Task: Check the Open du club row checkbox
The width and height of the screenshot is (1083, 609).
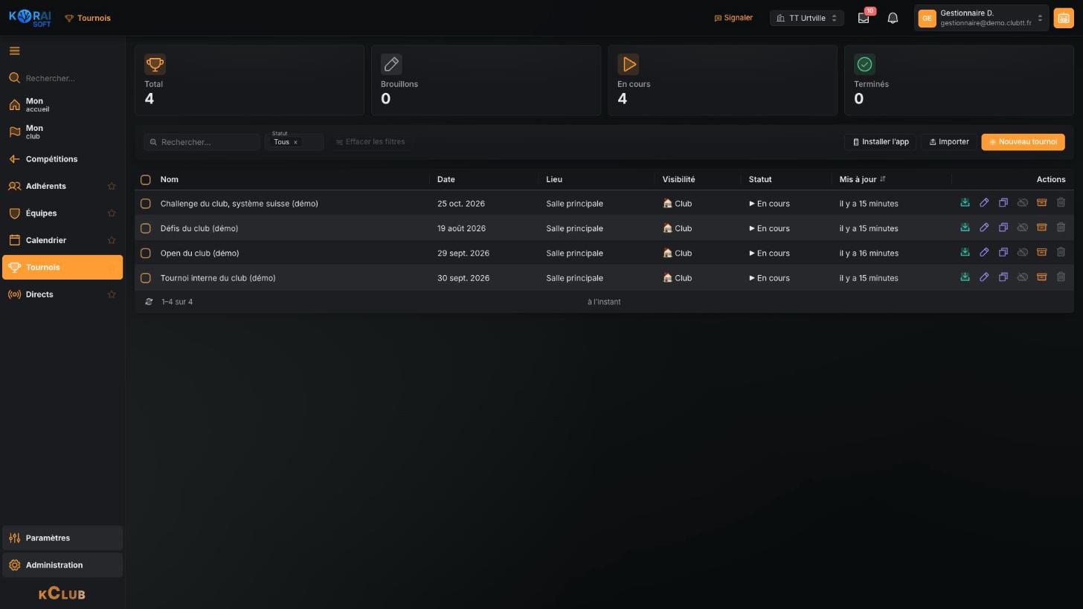Action: (146, 254)
